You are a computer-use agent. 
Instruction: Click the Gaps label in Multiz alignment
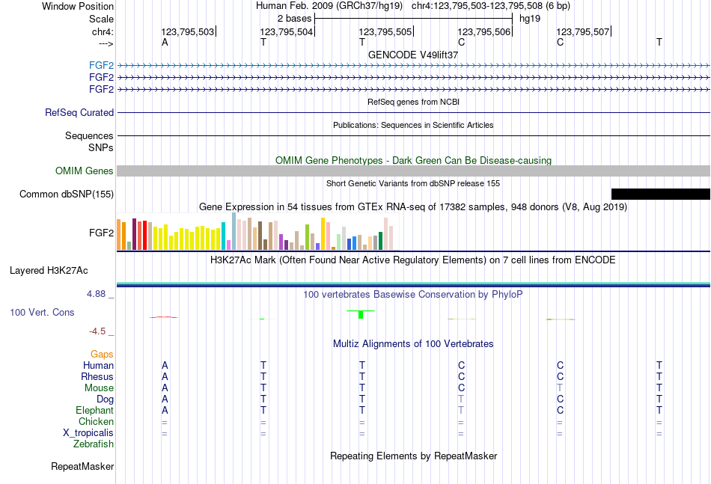[102, 354]
